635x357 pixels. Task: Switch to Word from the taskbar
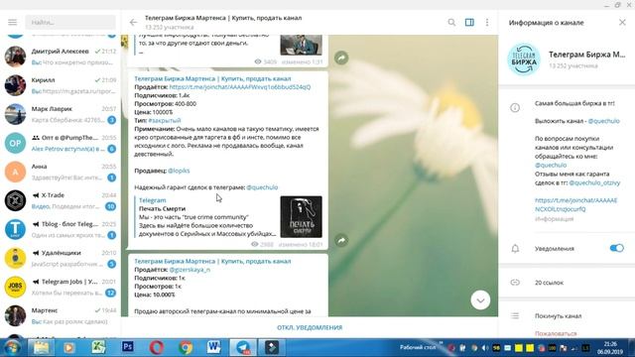point(213,347)
